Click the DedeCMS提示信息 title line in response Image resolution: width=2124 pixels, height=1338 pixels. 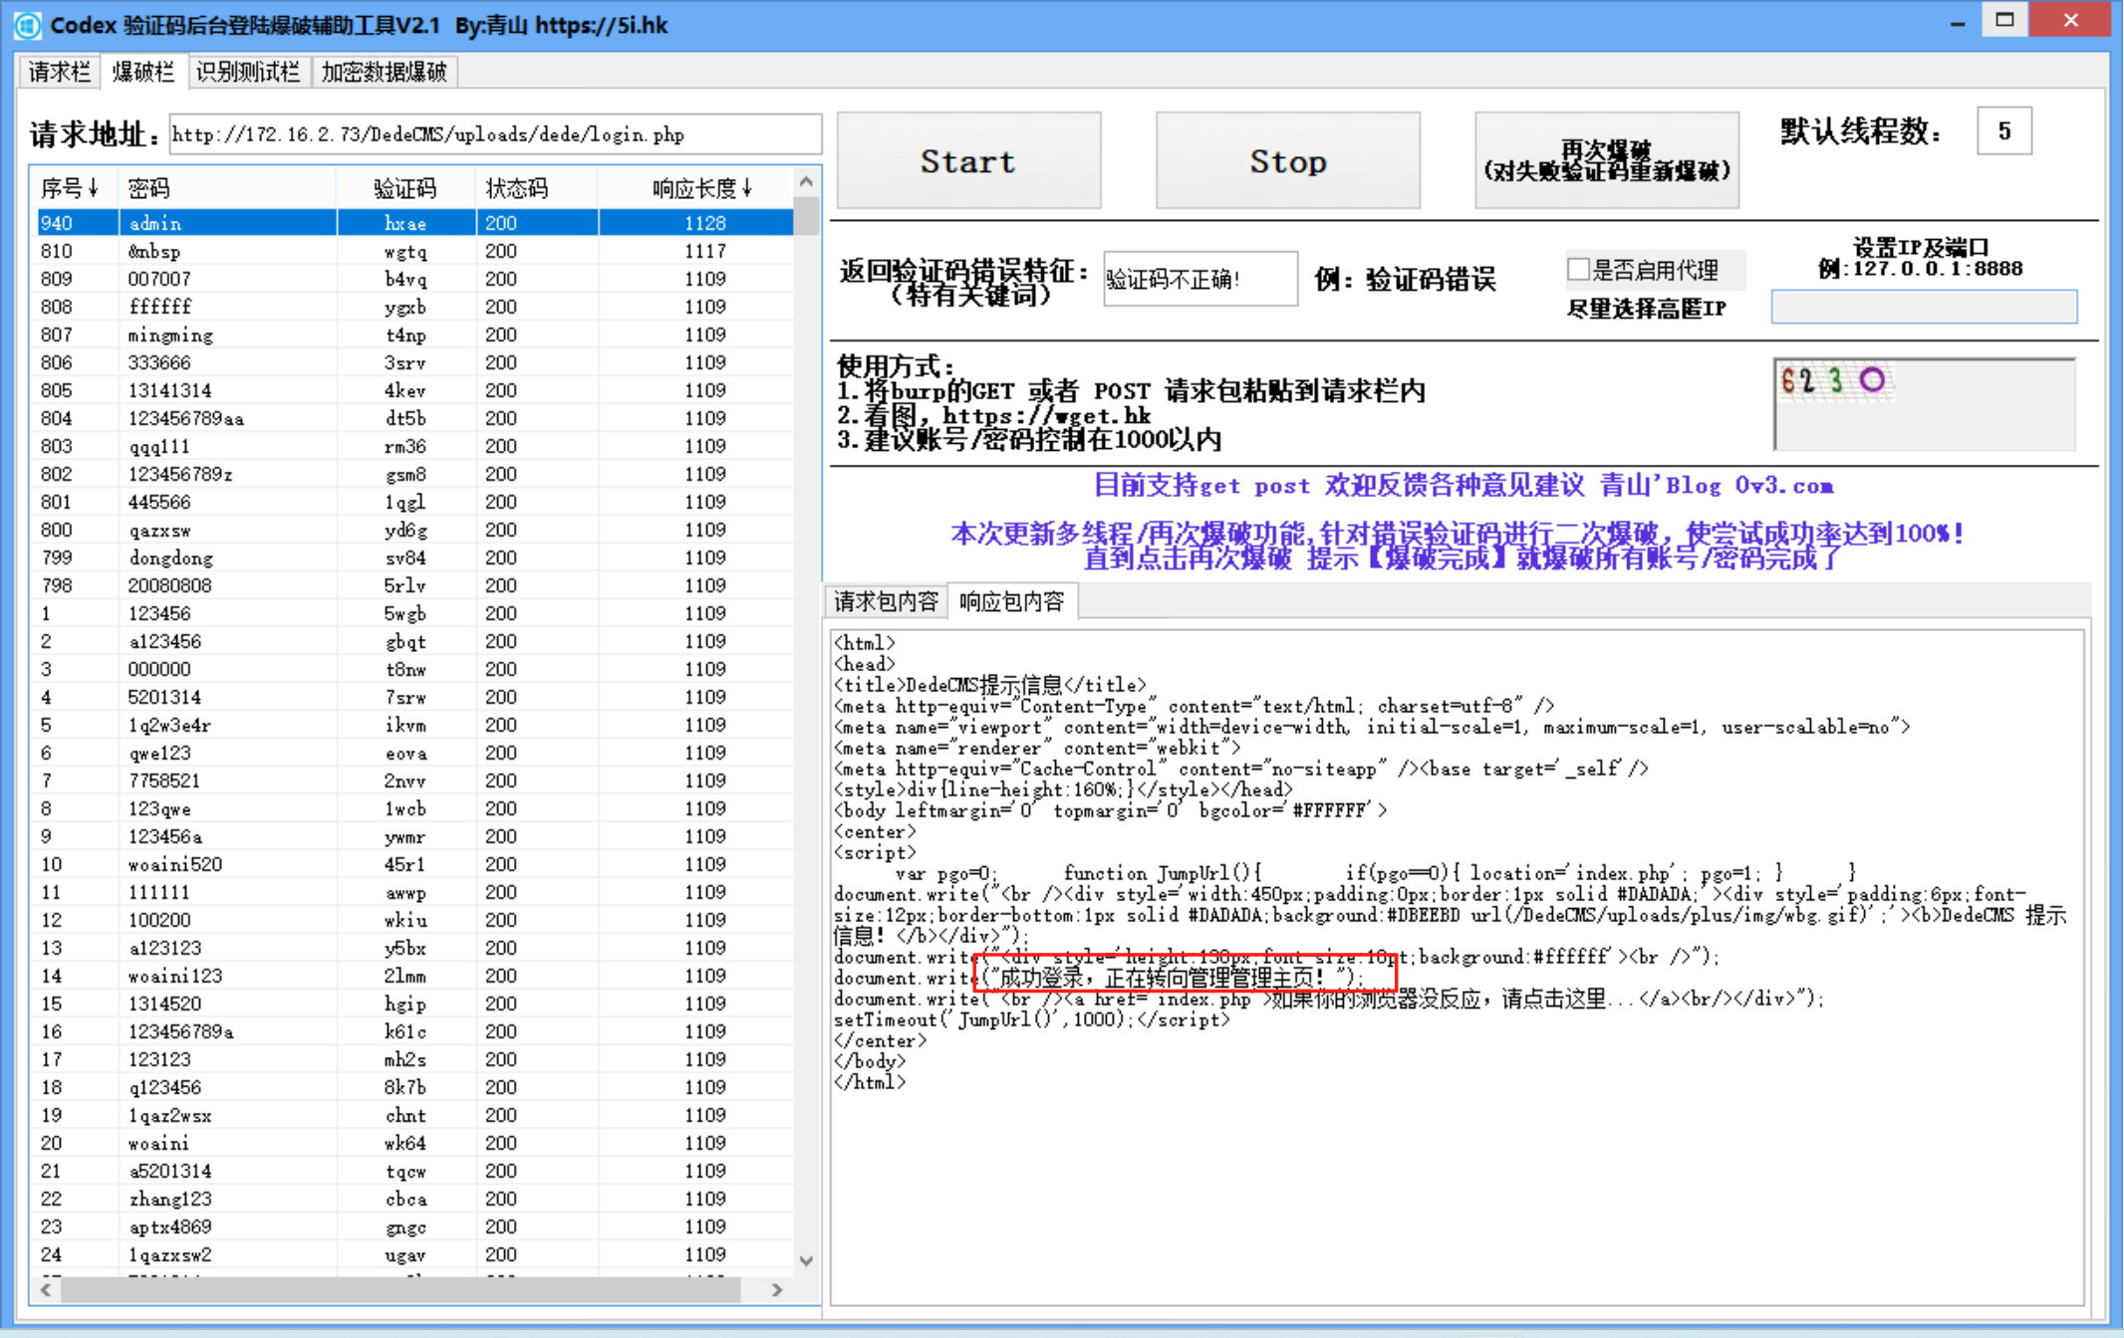[x=990, y=685]
